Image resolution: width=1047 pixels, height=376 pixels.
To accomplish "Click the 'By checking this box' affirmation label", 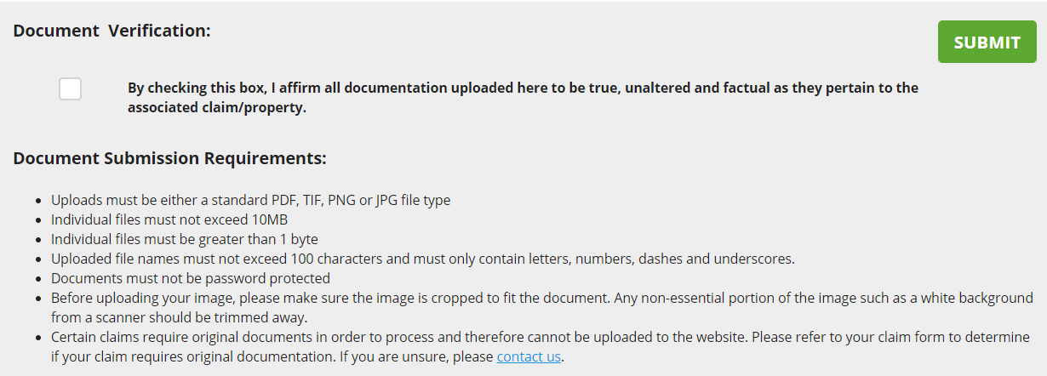I will point(522,88).
